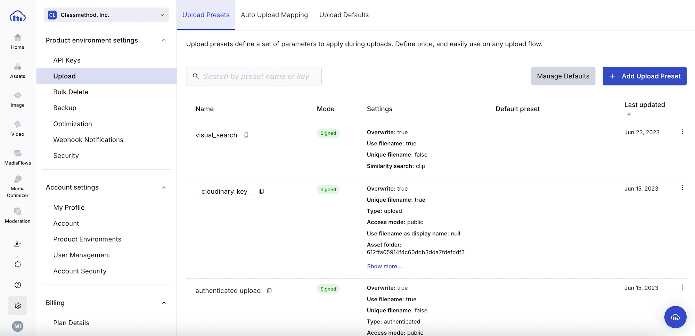Select Upload in settings menu
This screenshot has height=336, width=695.
(x=106, y=76)
